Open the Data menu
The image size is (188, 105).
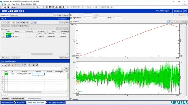(18, 4)
